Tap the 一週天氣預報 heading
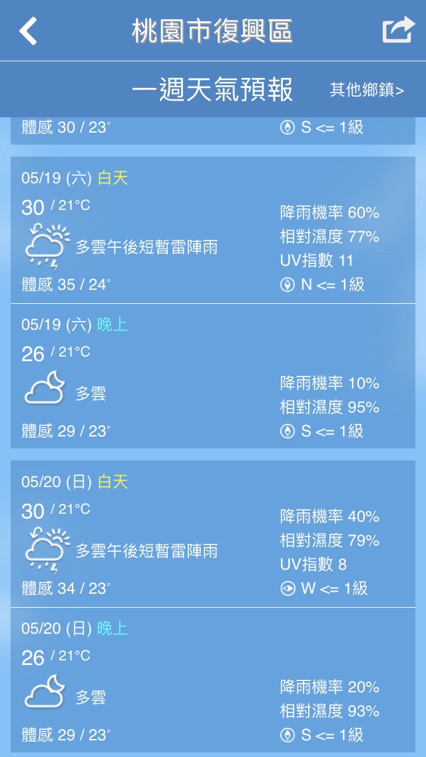The height and width of the screenshot is (757, 426). coord(212,90)
